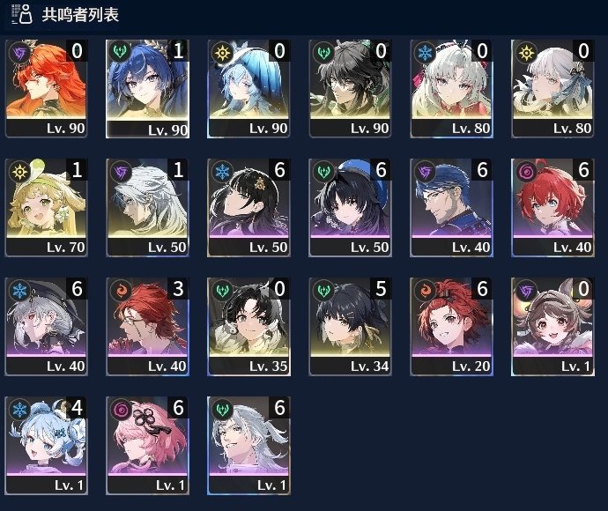Choose the pink-haired Havoc Lv. 1 character
Viewport: 608px width, 511px height.
pos(147,446)
